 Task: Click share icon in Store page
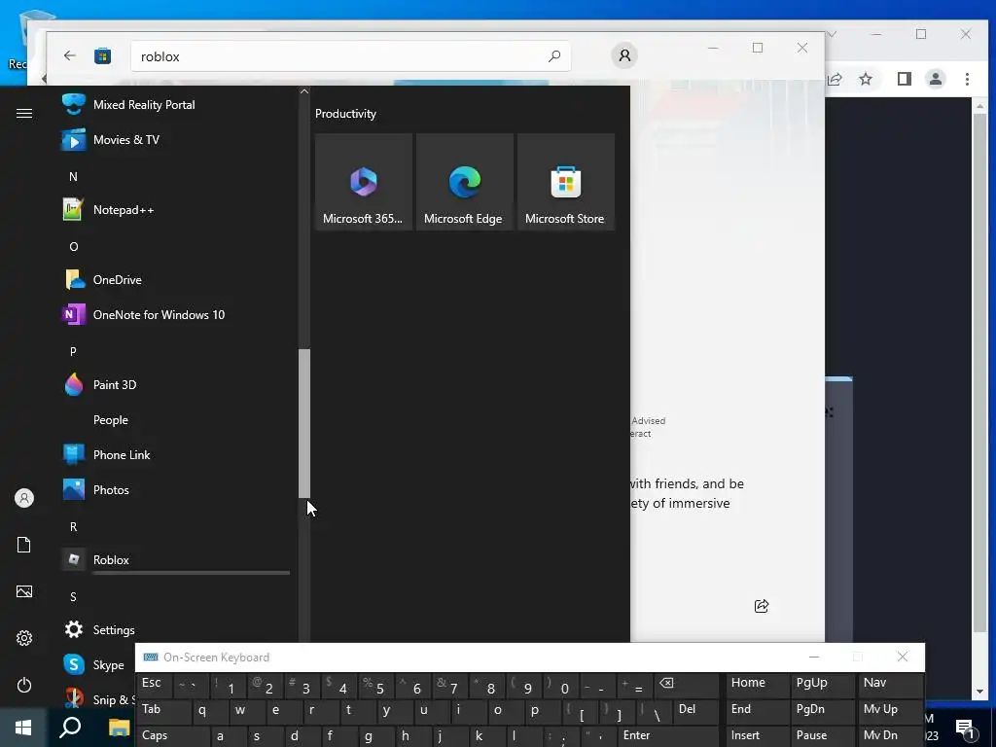[762, 606]
